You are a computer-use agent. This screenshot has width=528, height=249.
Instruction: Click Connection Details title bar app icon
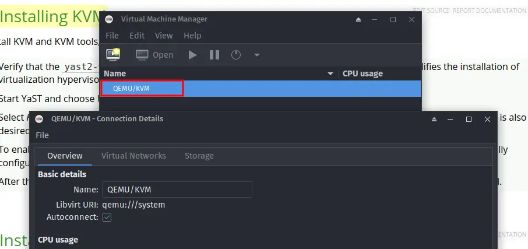40,118
